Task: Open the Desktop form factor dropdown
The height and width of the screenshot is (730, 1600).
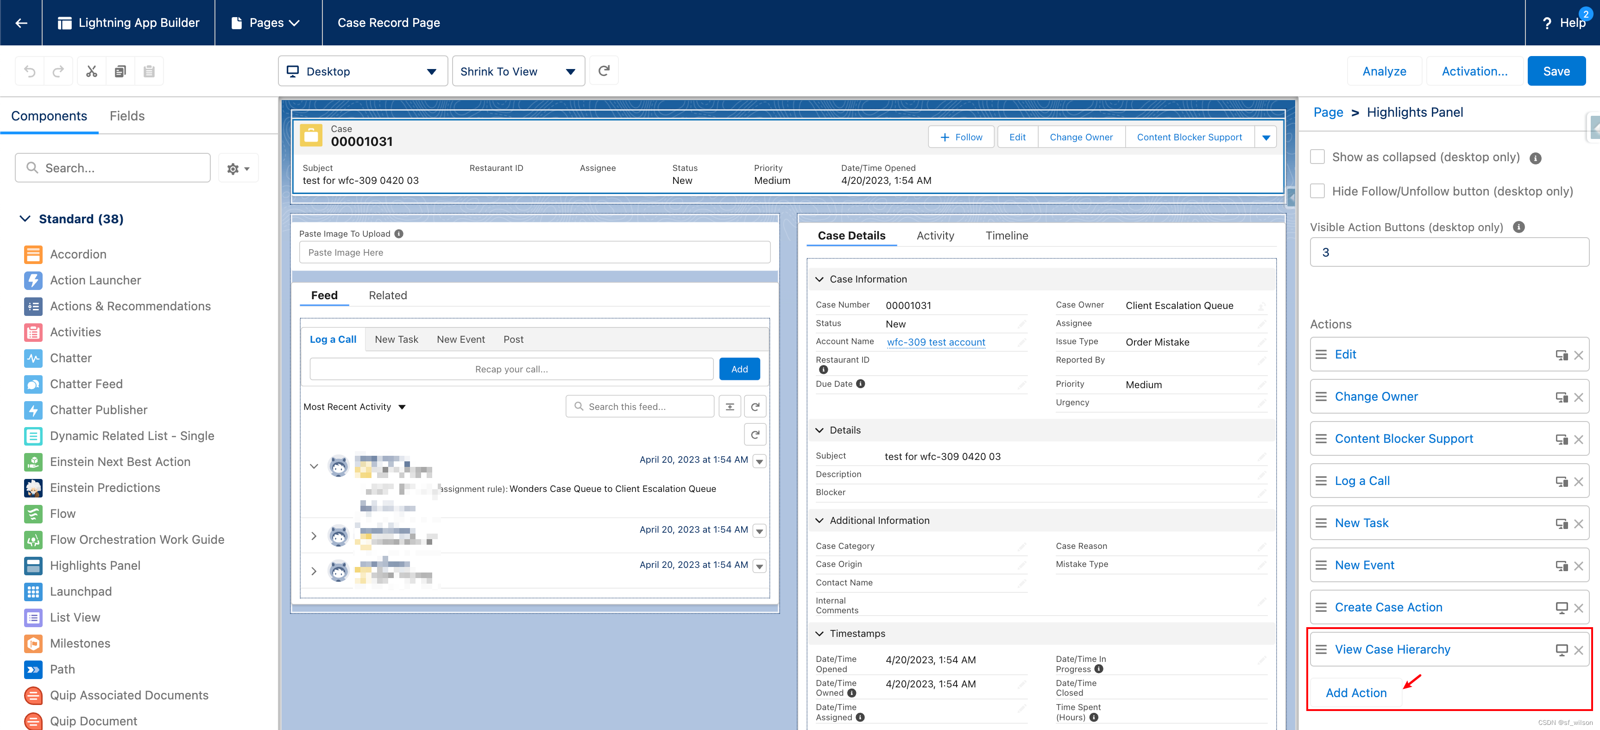Action: [x=363, y=71]
